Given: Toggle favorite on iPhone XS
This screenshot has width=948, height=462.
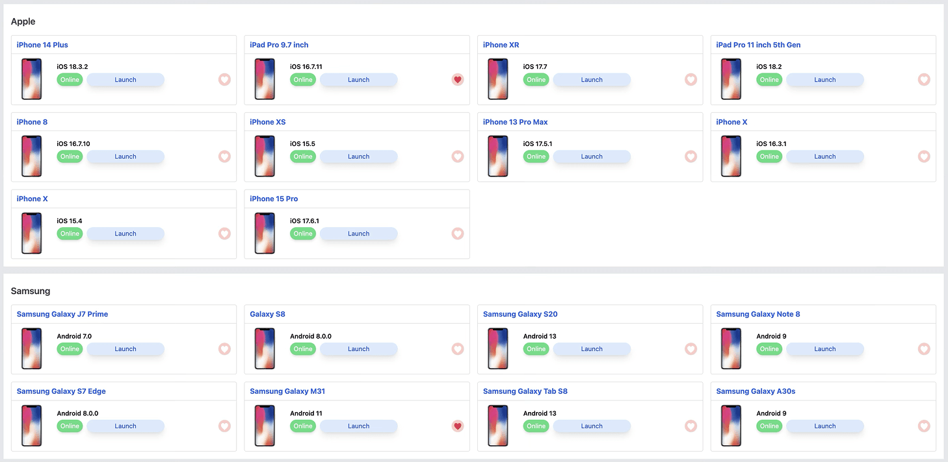Looking at the screenshot, I should coord(457,156).
